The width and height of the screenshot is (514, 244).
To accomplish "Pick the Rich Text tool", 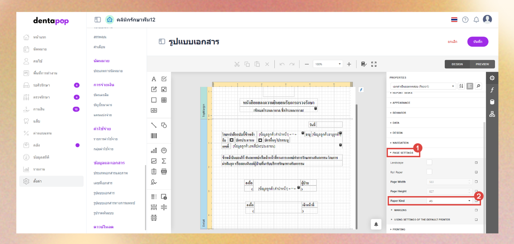I will pyautogui.click(x=154, y=89).
